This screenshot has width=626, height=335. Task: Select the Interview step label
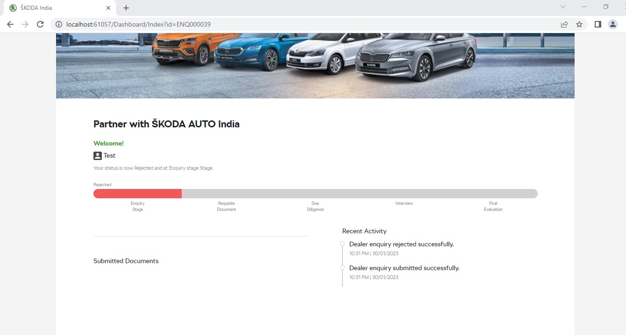point(404,203)
